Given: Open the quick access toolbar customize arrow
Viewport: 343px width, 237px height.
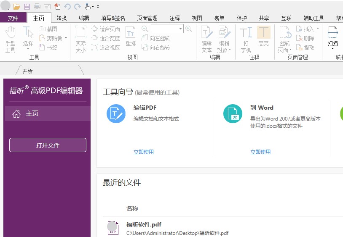Looking at the screenshot, I should pos(98,7).
